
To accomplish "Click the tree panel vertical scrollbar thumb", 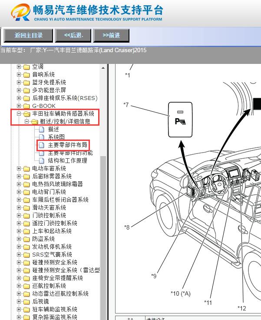I will click(103, 238).
